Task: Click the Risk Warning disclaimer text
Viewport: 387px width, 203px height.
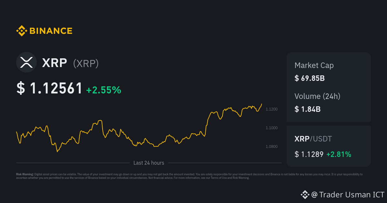Action: 189,176
